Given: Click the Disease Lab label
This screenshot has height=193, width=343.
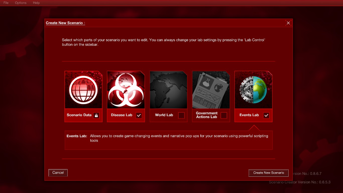Looking at the screenshot, I should pyautogui.click(x=122, y=115).
